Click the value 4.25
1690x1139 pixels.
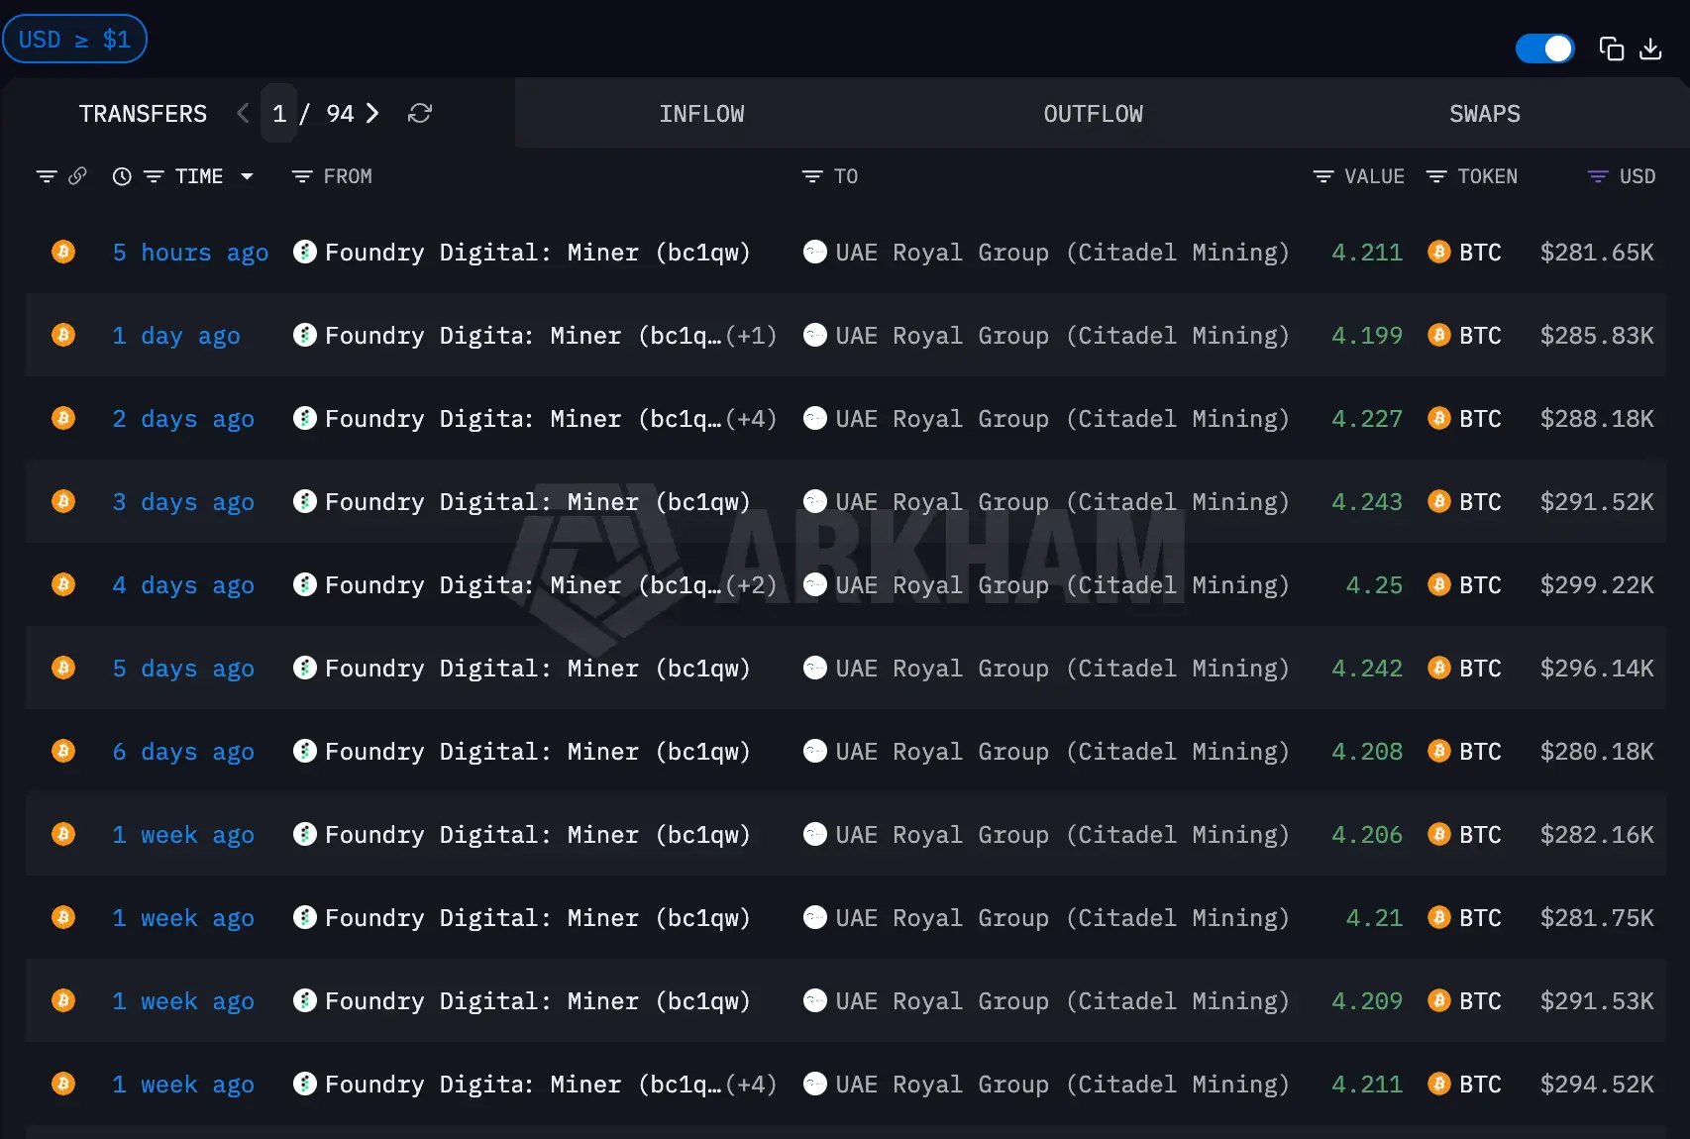point(1374,585)
